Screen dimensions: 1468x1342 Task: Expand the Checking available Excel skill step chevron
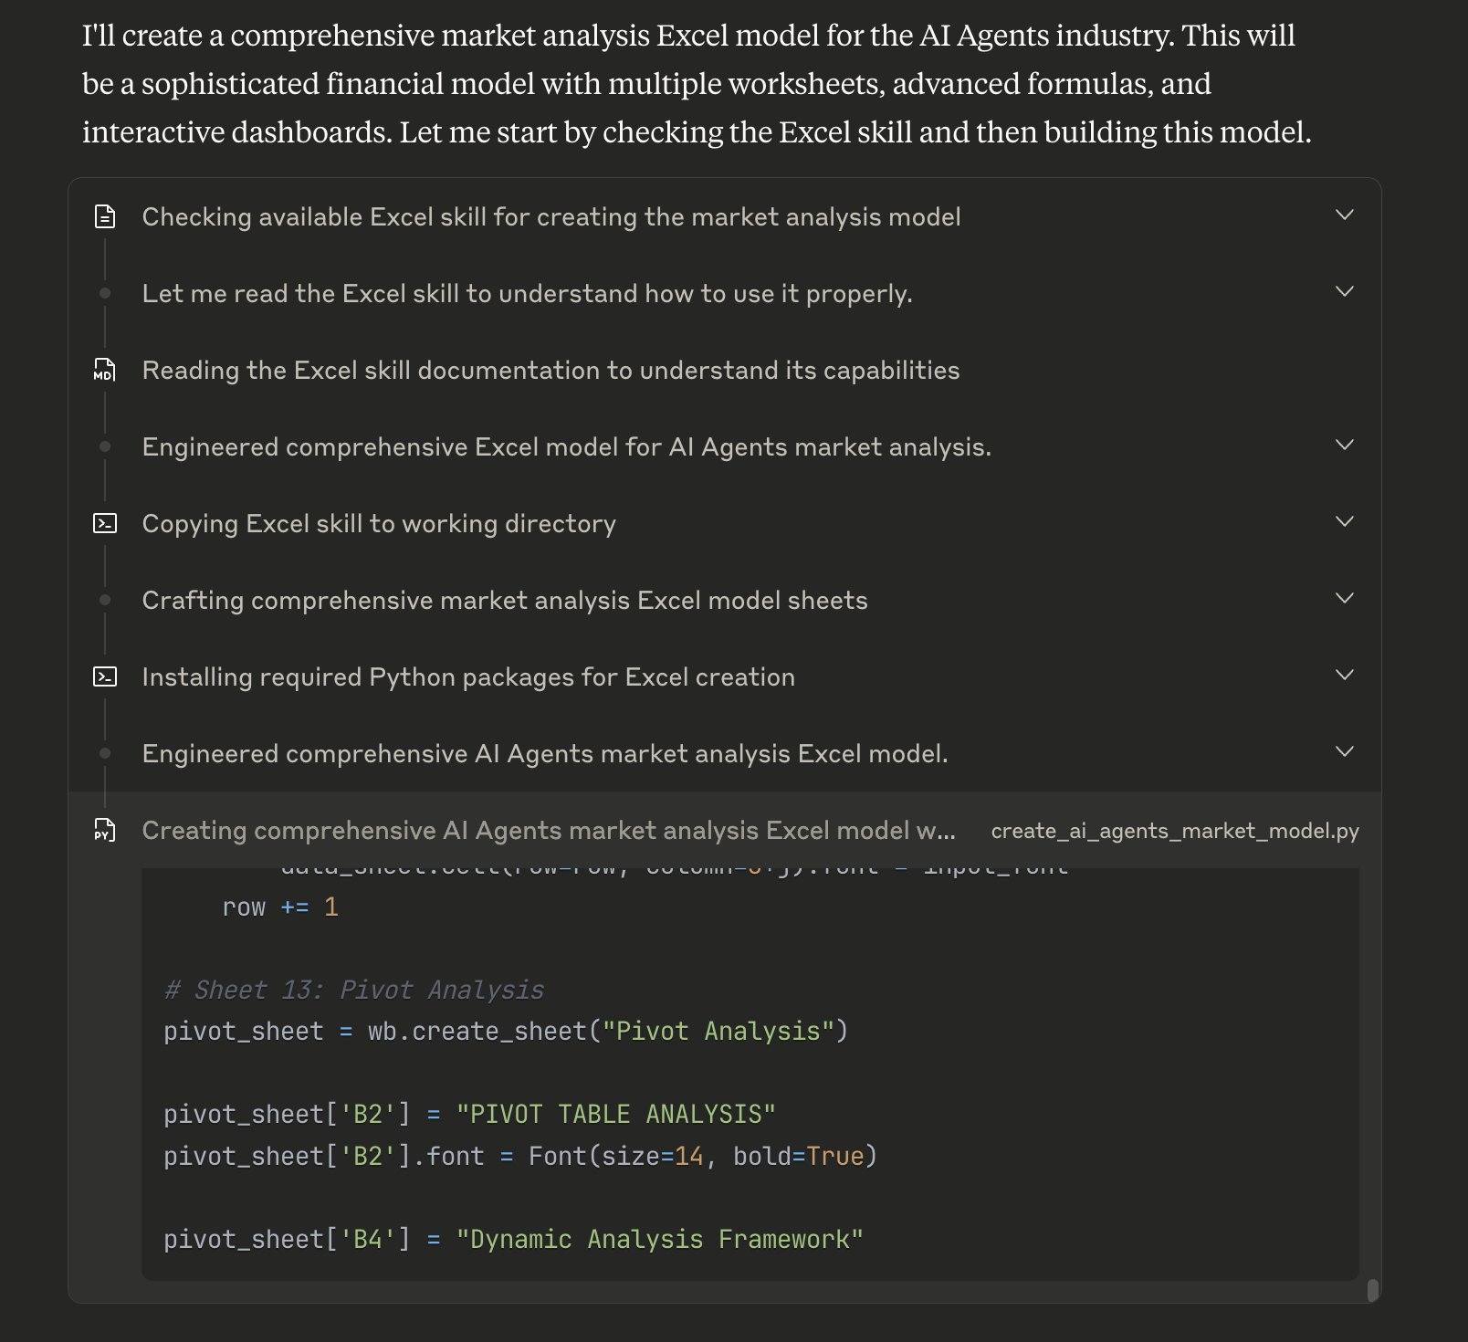click(1344, 215)
